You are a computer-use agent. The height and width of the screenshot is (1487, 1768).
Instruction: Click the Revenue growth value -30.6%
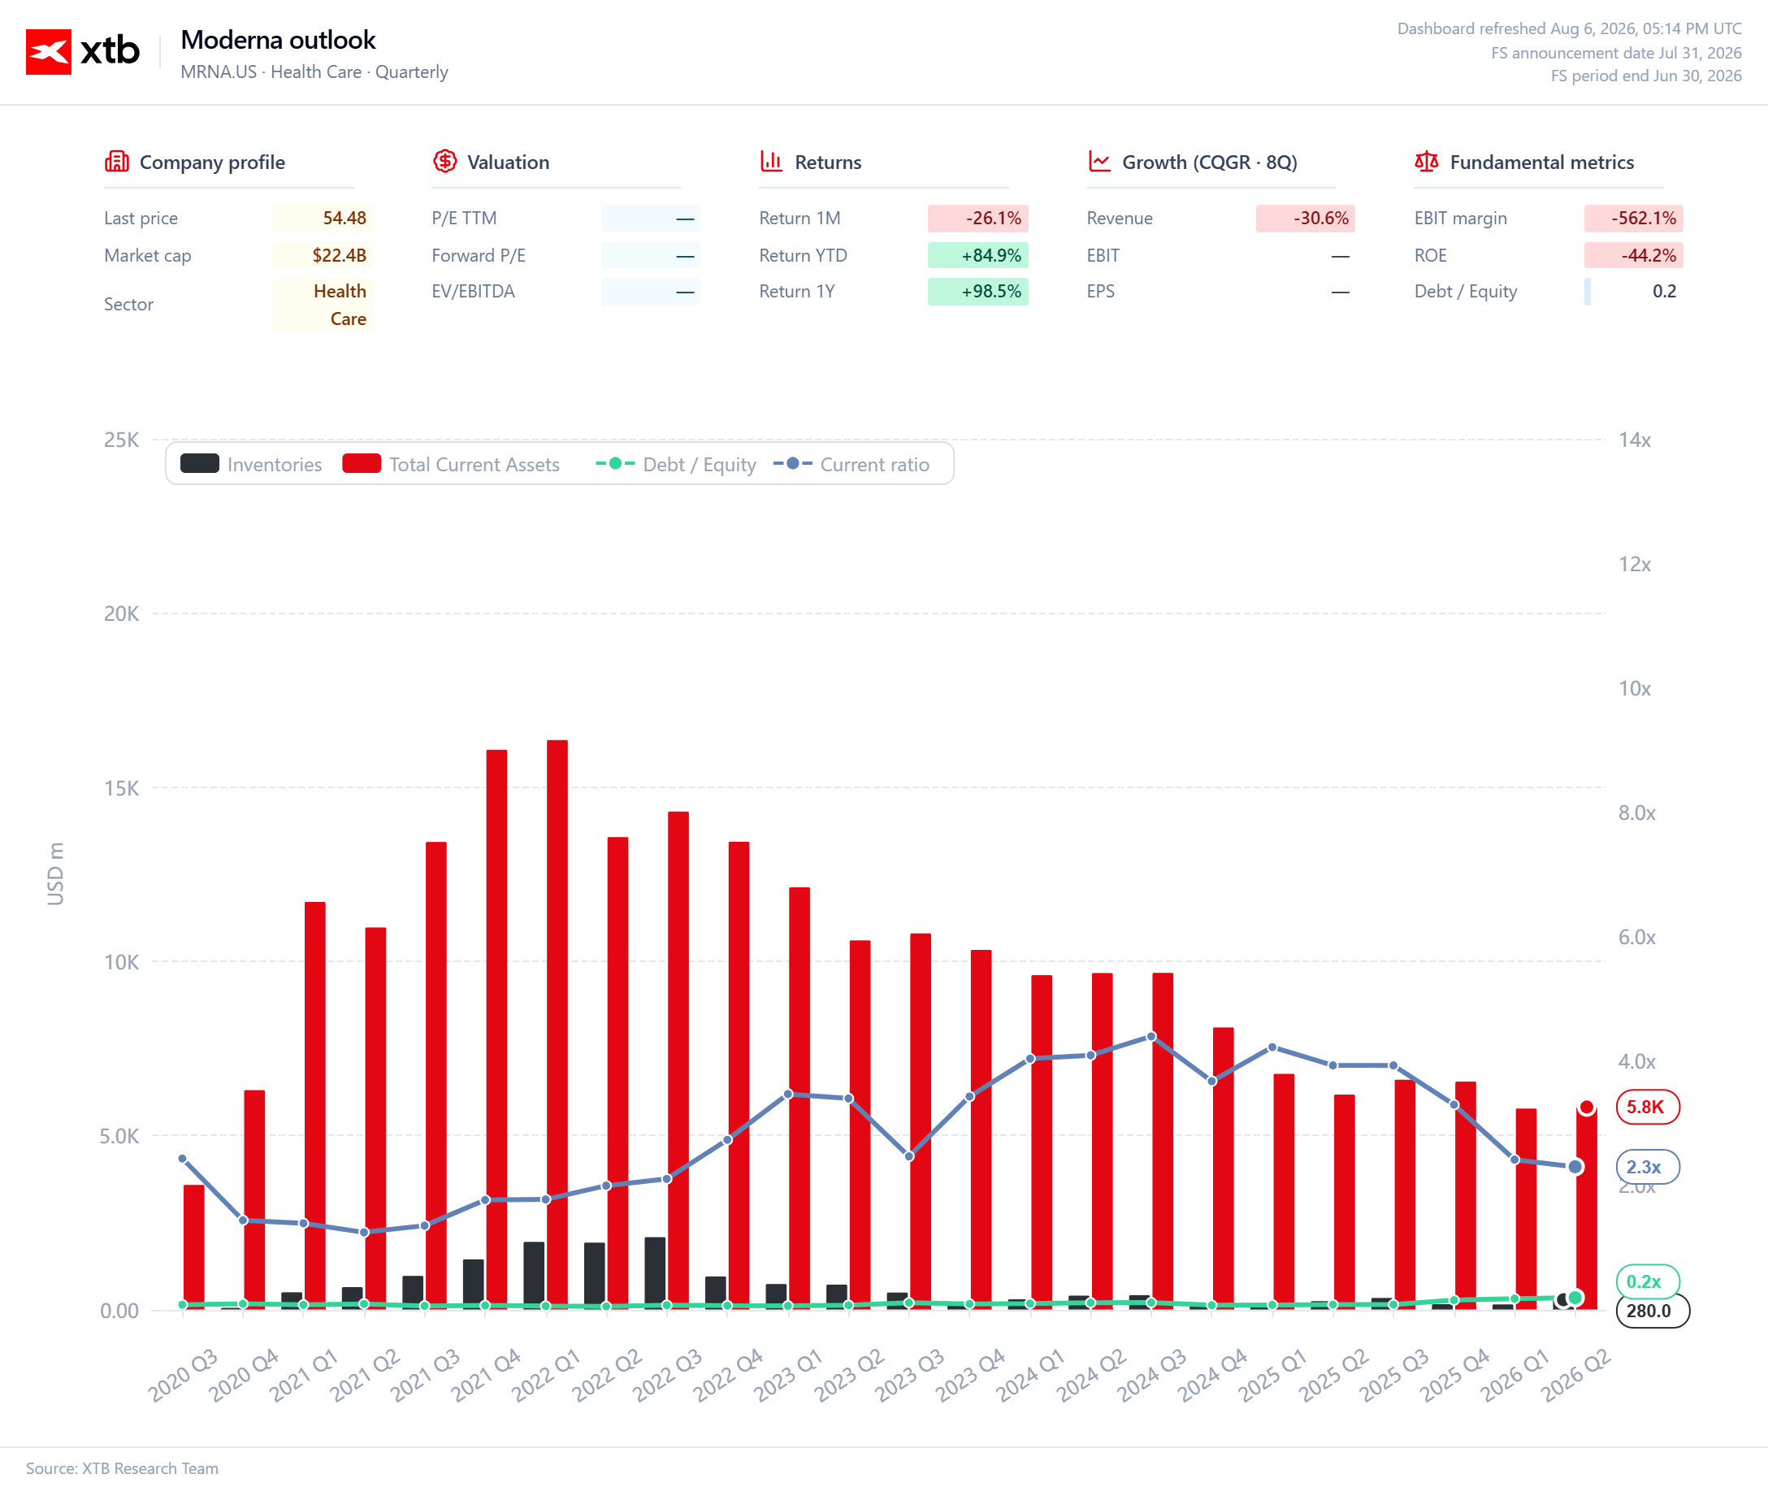point(1306,219)
